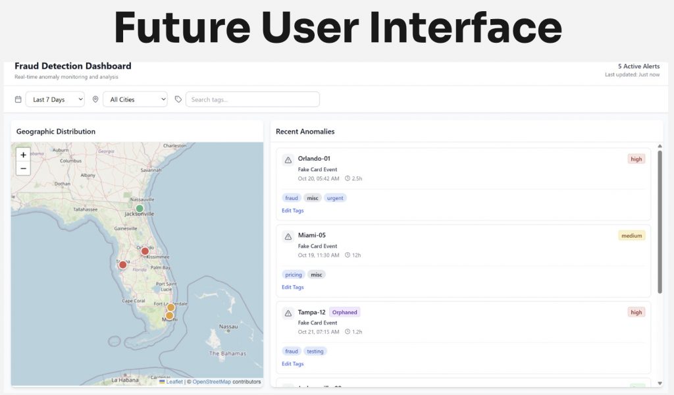Click the Search tags input field
674x395 pixels.
(x=253, y=99)
